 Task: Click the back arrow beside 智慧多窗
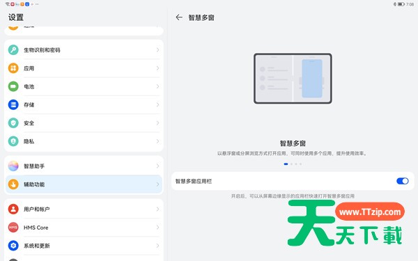[x=179, y=17]
